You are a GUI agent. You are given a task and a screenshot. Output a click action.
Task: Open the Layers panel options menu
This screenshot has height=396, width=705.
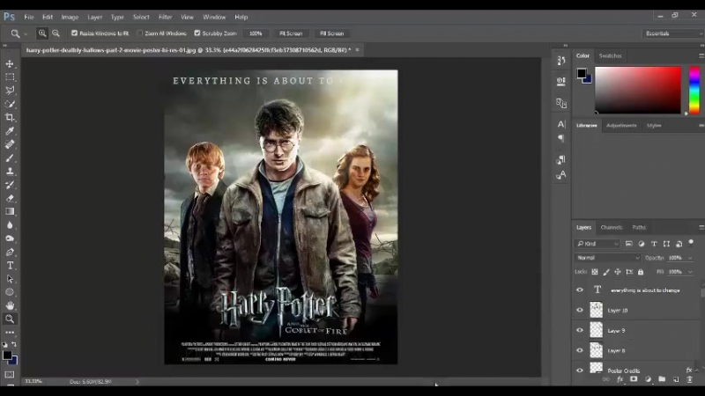(701, 228)
